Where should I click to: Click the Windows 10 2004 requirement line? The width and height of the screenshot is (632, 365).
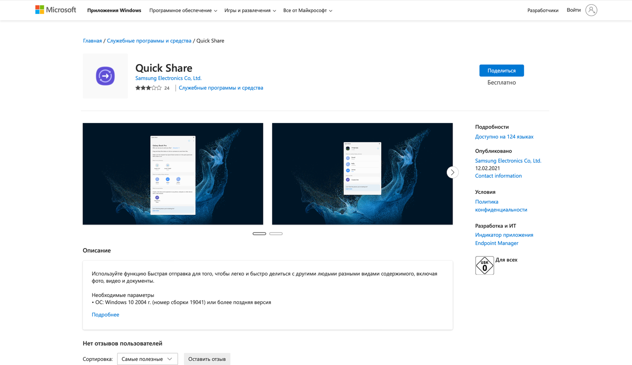[x=182, y=302]
